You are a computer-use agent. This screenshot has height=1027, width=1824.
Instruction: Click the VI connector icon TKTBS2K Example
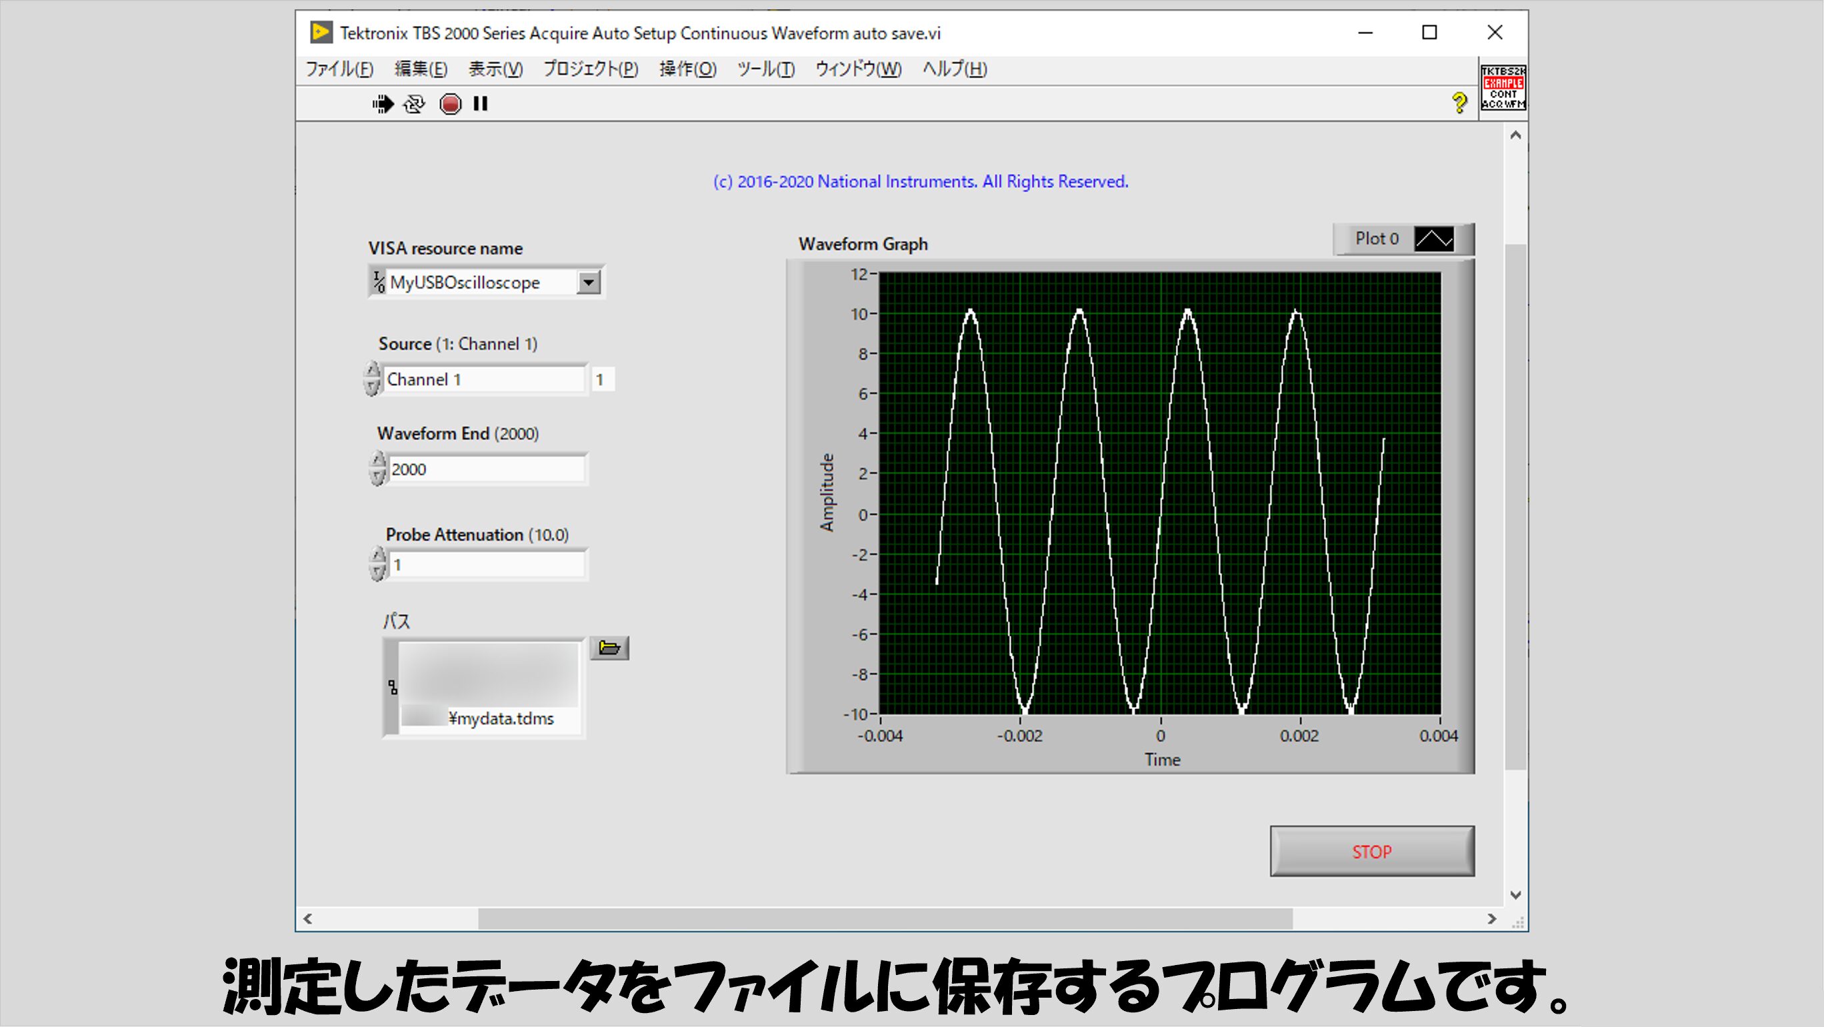click(x=1503, y=88)
